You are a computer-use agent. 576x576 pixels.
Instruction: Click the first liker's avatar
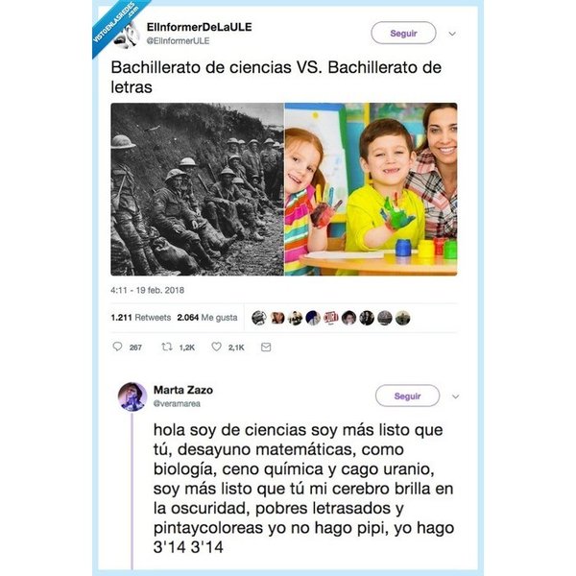259,318
